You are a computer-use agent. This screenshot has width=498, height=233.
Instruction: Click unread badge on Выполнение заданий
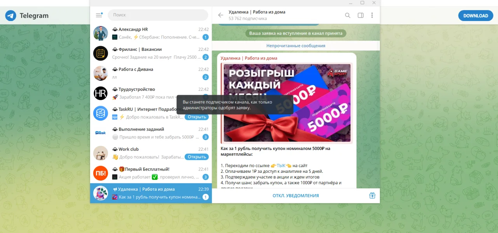[205, 137]
